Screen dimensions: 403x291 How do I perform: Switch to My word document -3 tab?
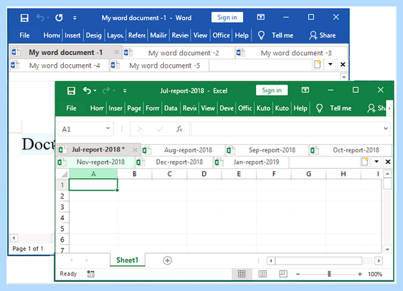292,53
